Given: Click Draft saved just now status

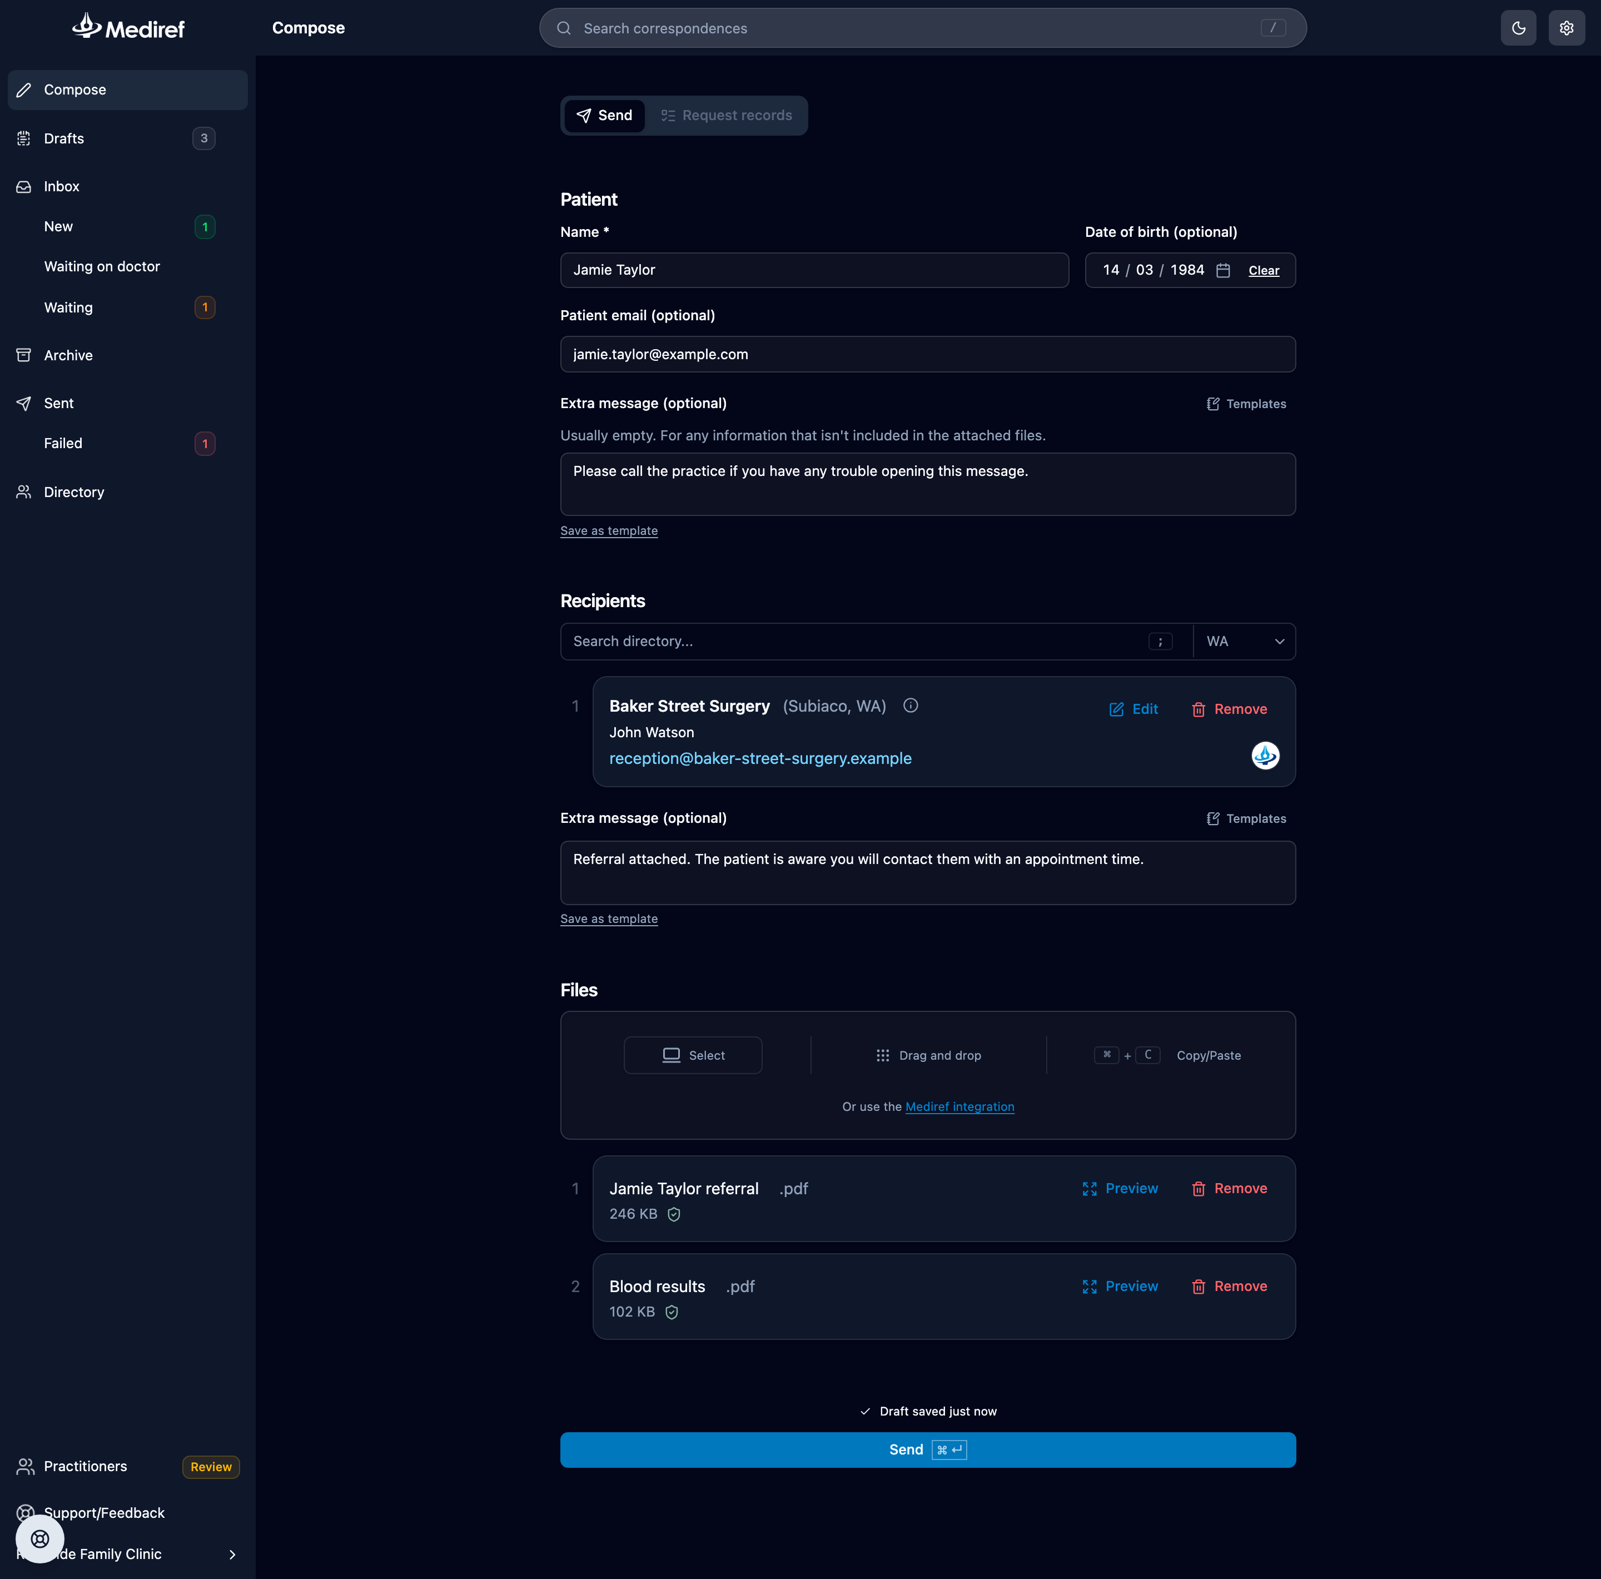Looking at the screenshot, I should [928, 1412].
